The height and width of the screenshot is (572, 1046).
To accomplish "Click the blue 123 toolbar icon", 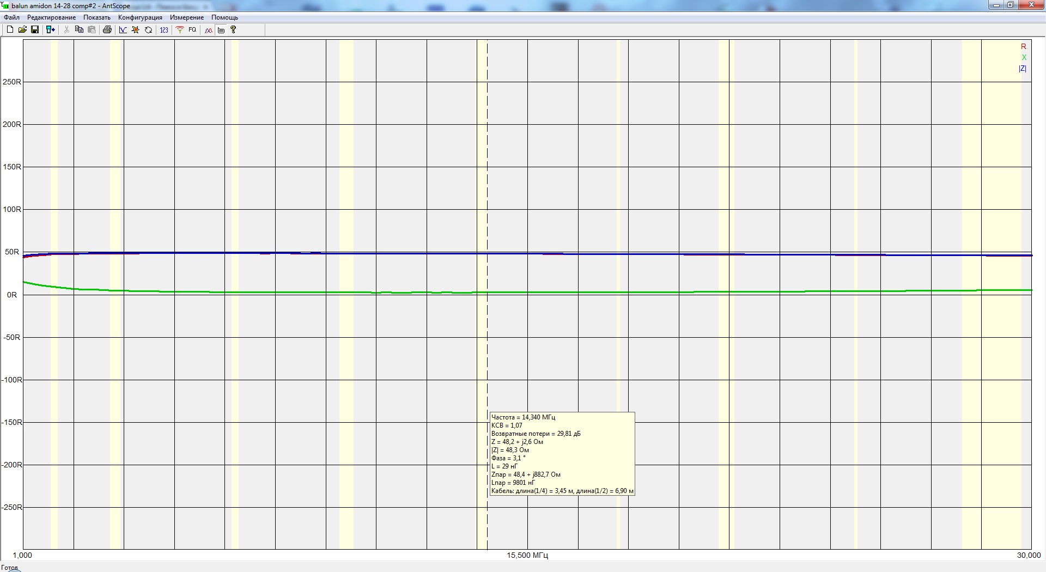I will click(x=164, y=30).
